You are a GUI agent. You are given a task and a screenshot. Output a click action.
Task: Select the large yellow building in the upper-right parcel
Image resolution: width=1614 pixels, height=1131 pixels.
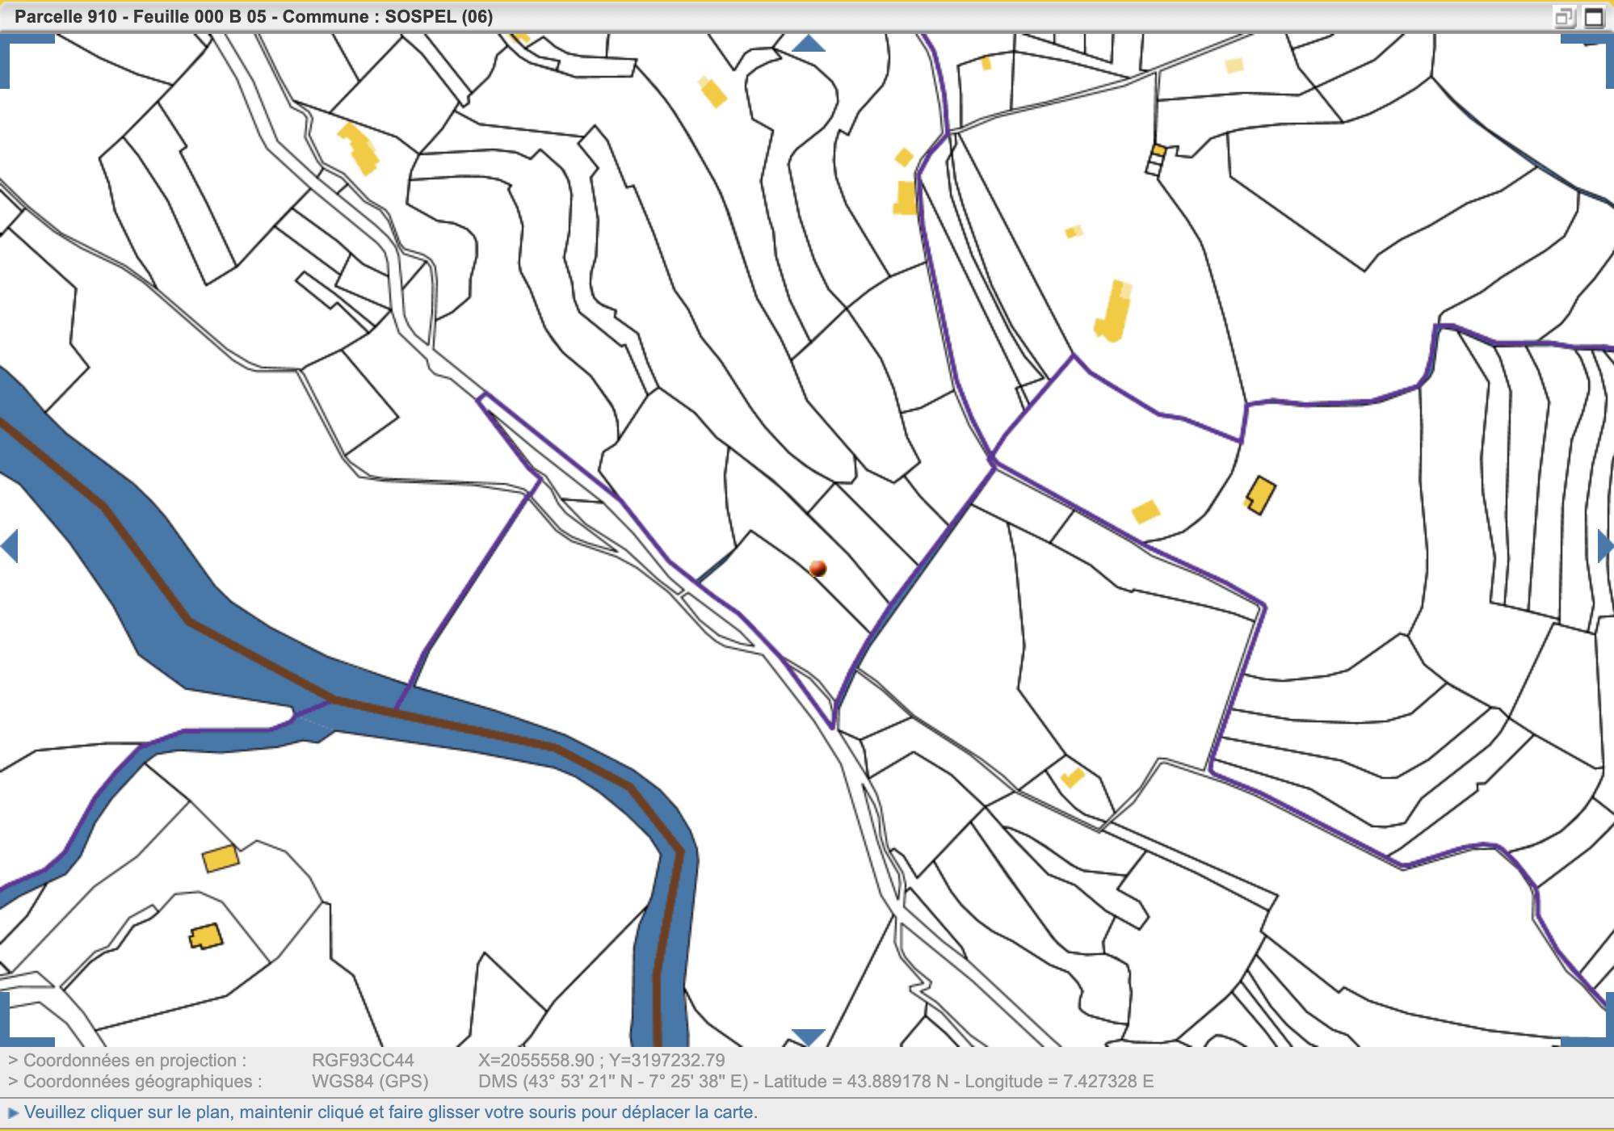1113,311
